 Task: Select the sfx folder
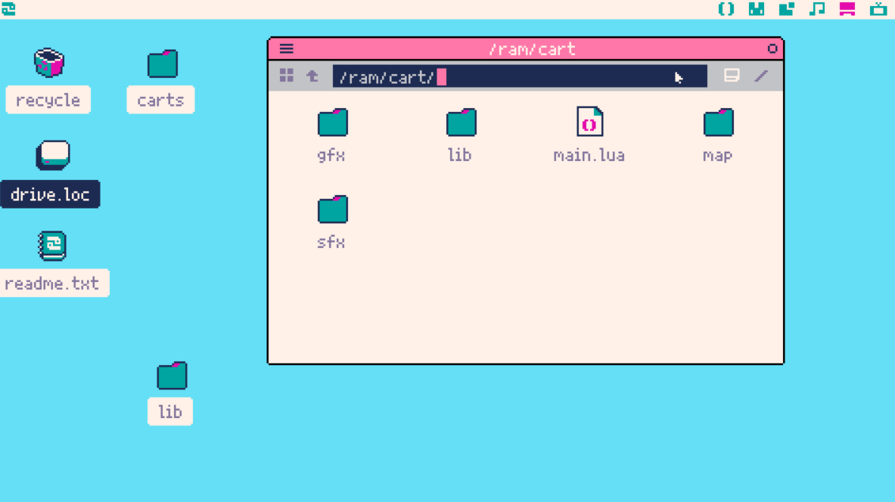pos(333,209)
